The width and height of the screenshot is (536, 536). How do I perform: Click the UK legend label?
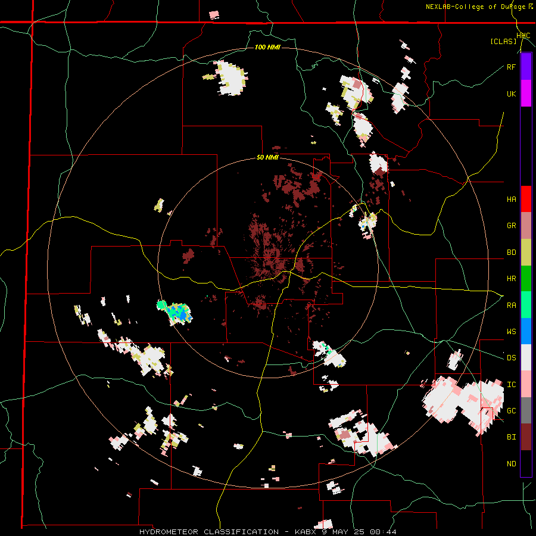click(x=511, y=94)
